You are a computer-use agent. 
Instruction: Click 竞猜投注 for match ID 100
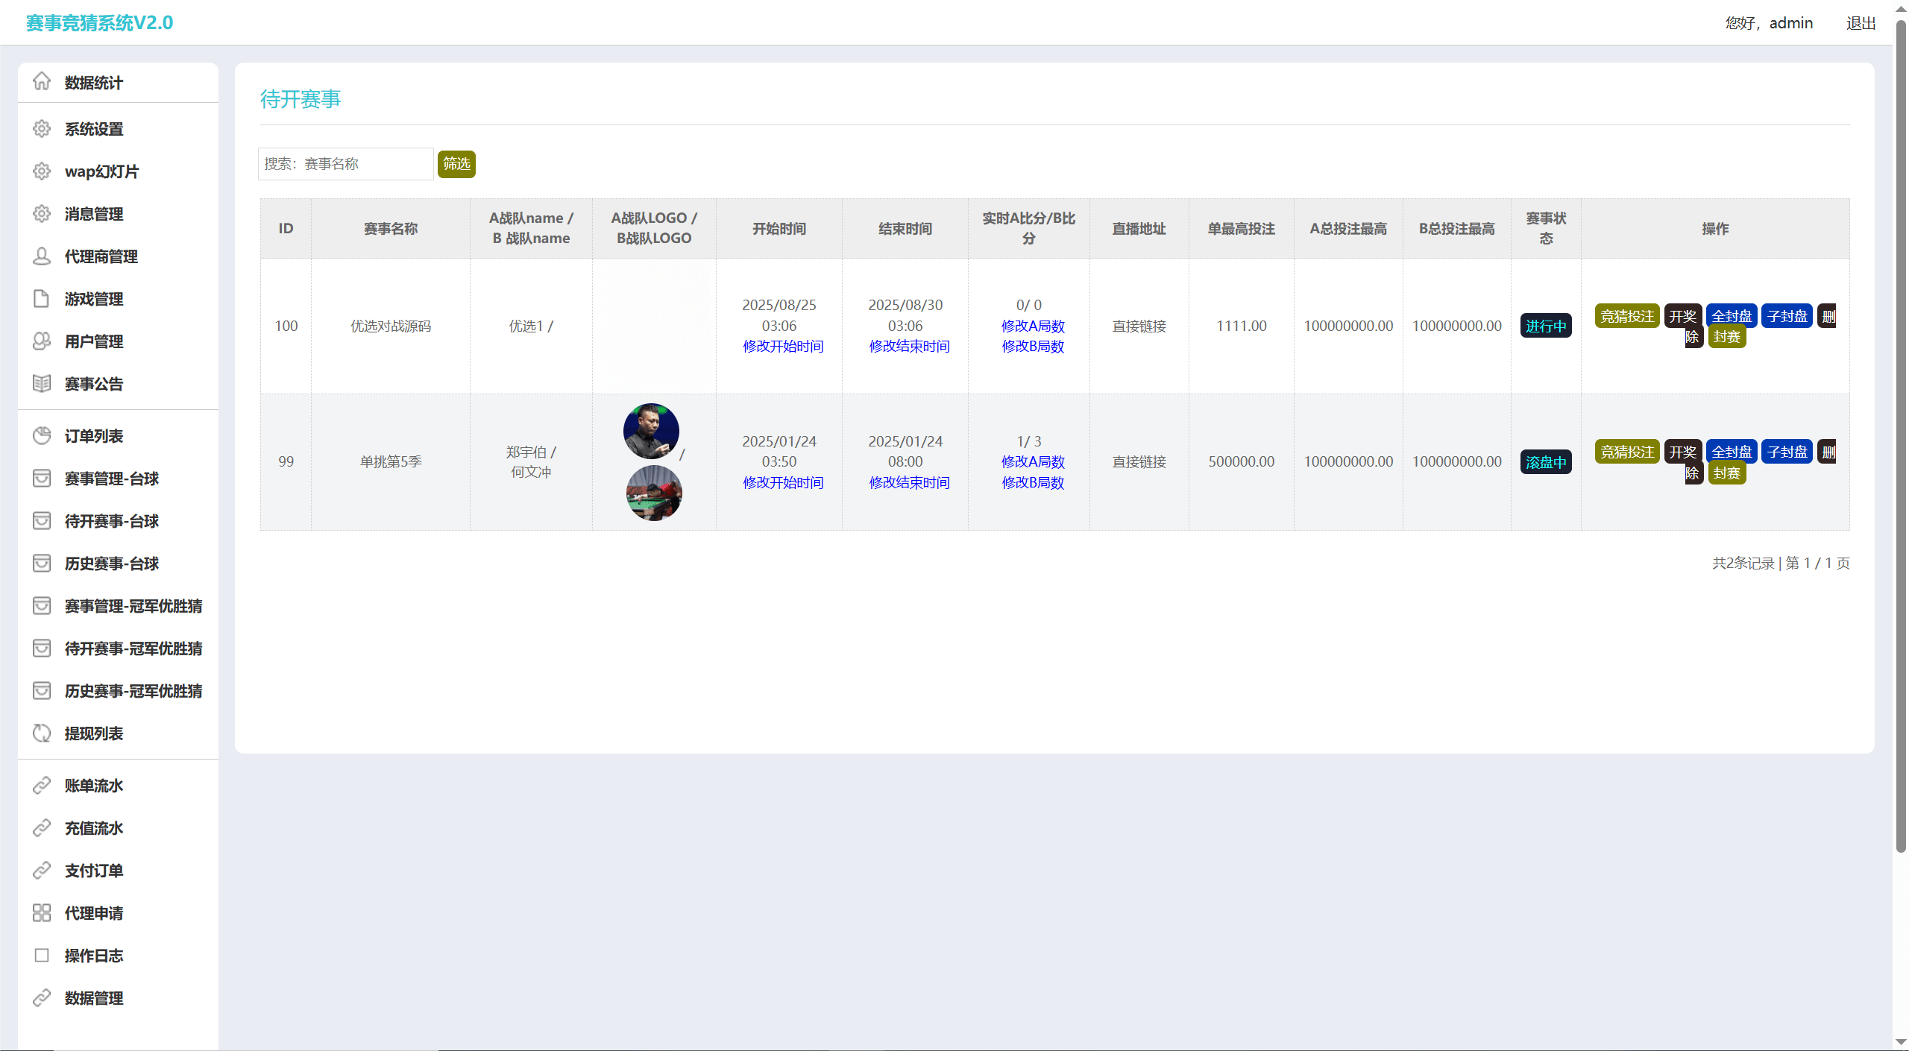(x=1626, y=316)
